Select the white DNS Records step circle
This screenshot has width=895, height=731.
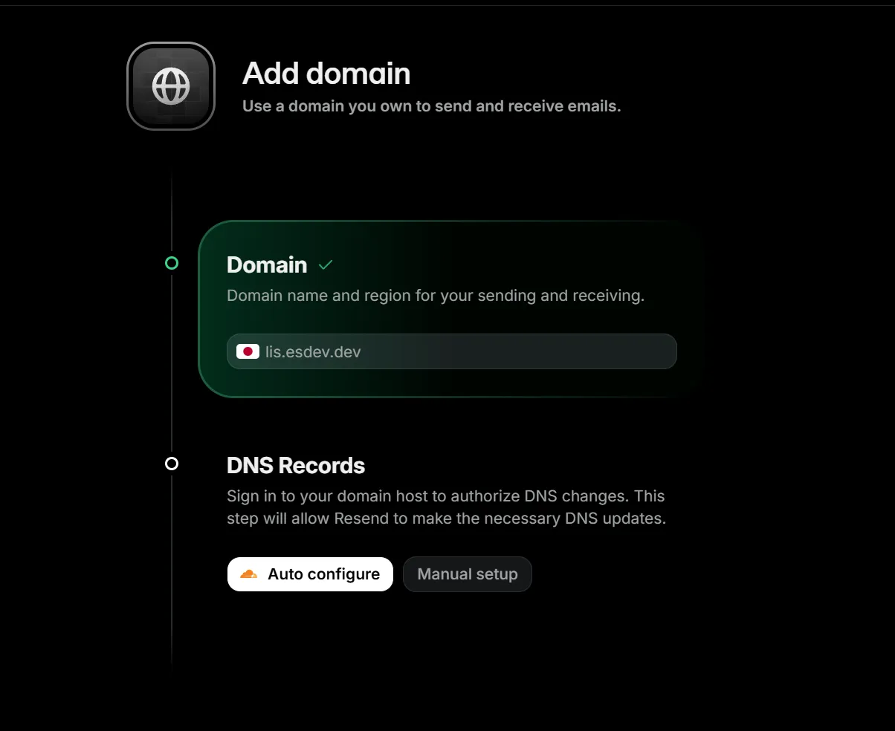pyautogui.click(x=172, y=464)
